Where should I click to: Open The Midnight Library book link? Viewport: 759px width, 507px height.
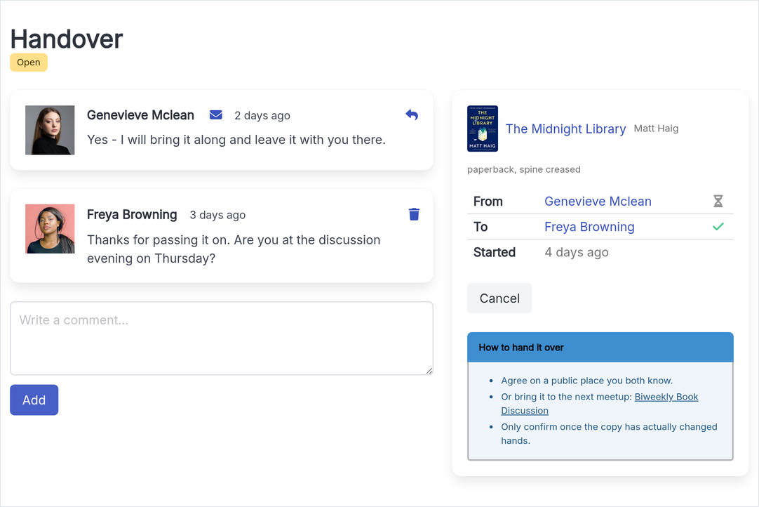click(x=566, y=129)
